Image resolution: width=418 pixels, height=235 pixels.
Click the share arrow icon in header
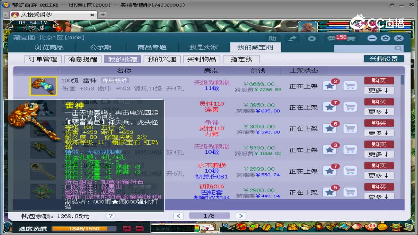click(x=292, y=39)
